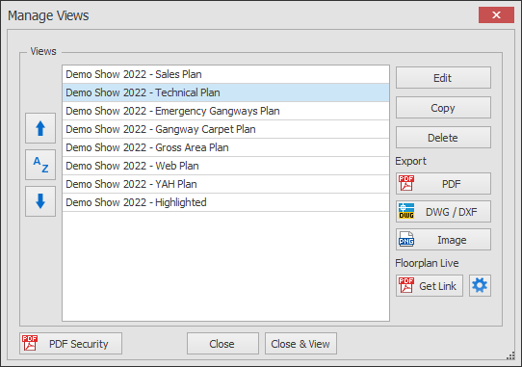Copy the selected view
522x367 pixels.
[x=443, y=108]
